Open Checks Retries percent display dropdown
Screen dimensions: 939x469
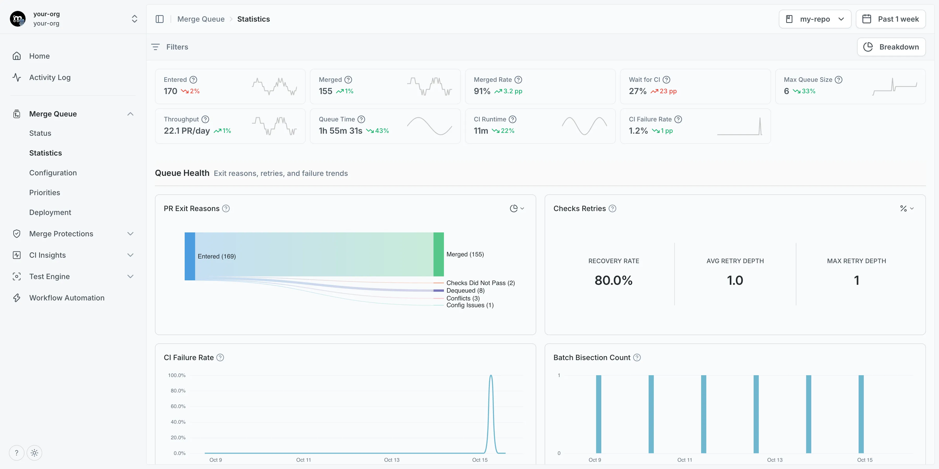[x=907, y=209]
